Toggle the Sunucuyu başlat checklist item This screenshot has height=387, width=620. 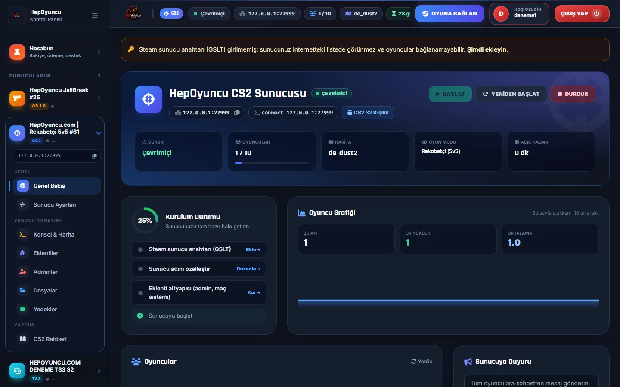pos(140,316)
